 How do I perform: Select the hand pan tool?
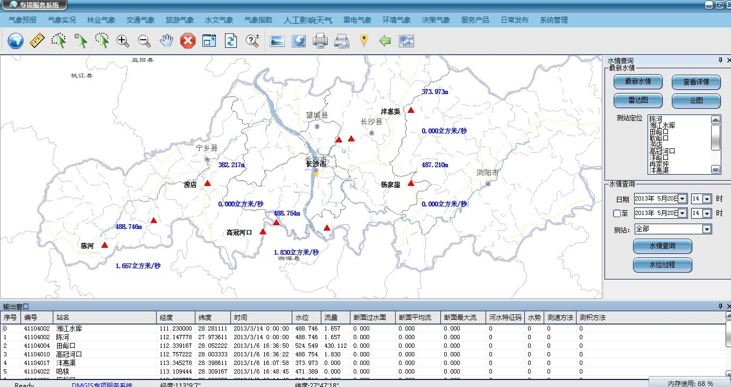(x=166, y=41)
